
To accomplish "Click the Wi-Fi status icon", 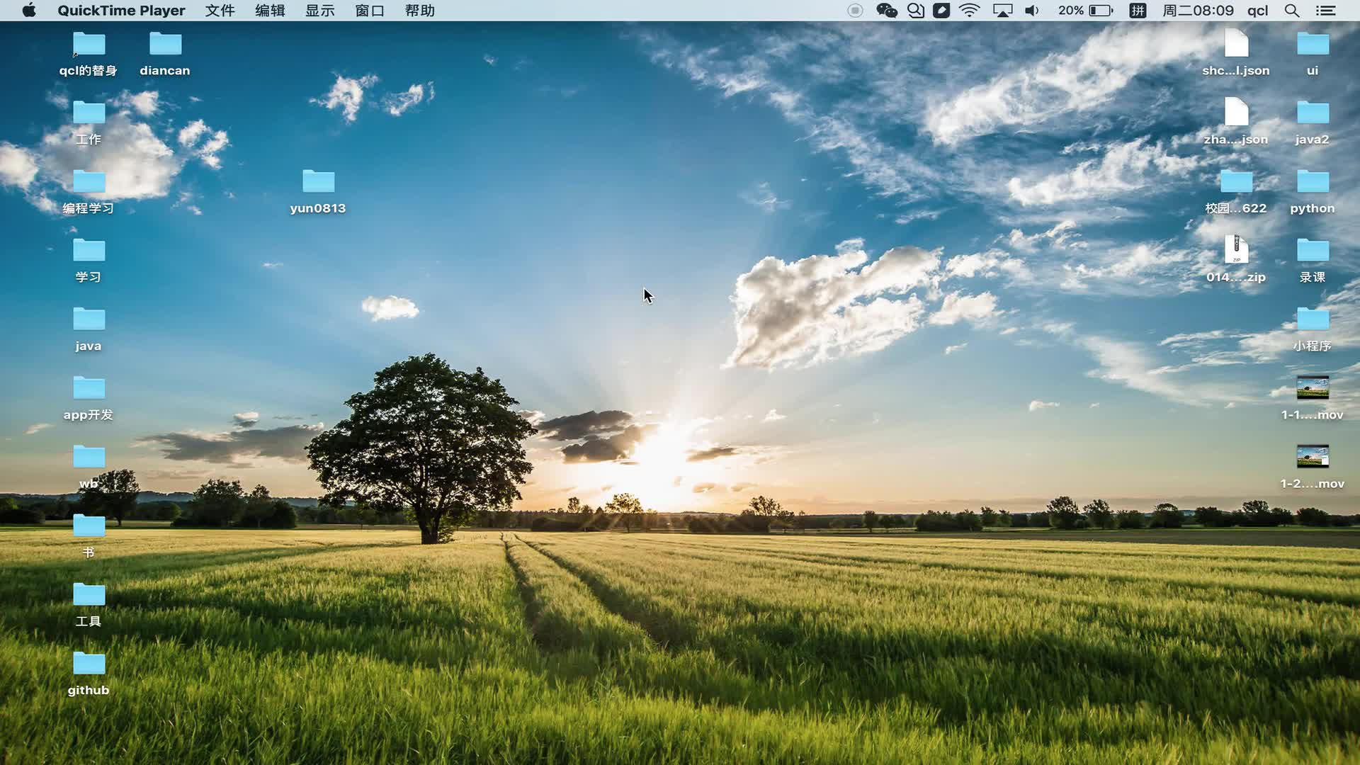I will click(969, 11).
